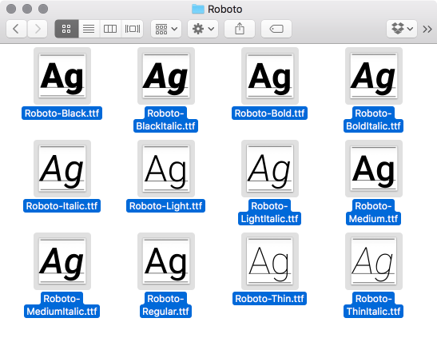437x342 pixels.
Task: Go forward with the right arrow button
Action: (38, 29)
